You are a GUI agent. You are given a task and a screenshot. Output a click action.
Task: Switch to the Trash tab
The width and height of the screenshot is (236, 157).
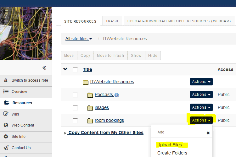[112, 21]
